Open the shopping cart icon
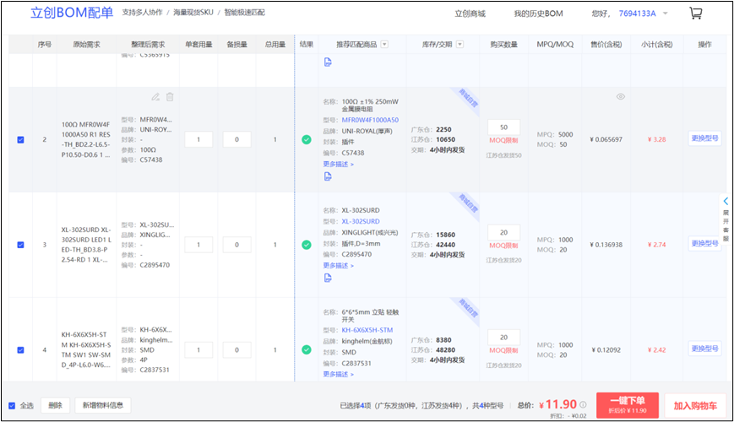Viewport: 734px width, 422px height. pos(696,14)
